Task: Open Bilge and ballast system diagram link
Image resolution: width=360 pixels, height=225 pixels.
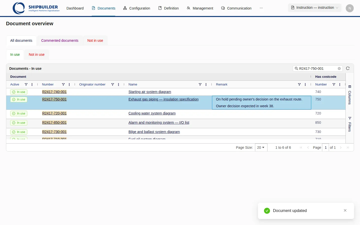Action: 154,132
